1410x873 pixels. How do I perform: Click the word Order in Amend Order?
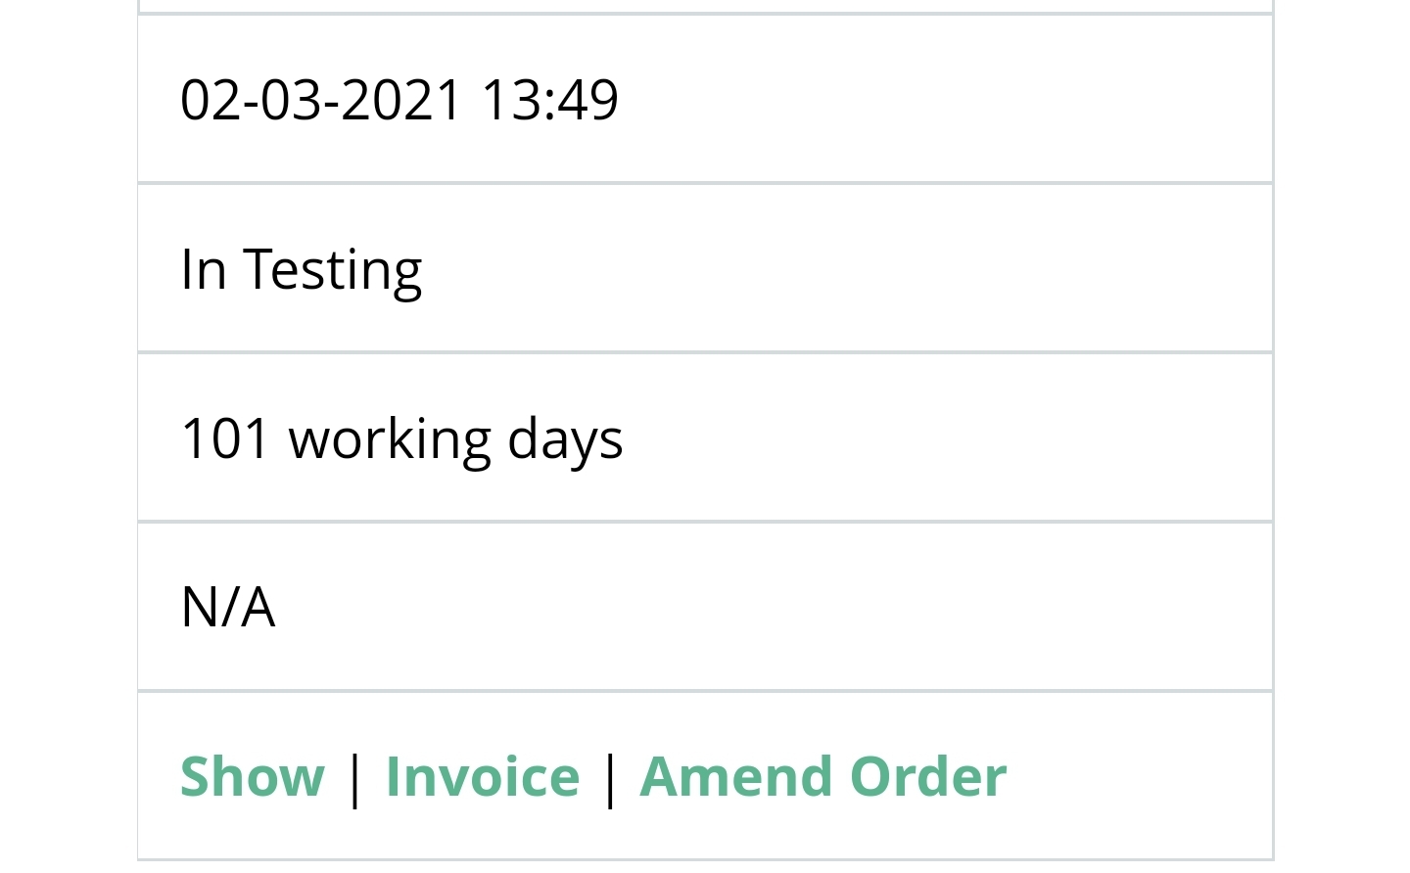pyautogui.click(x=927, y=776)
